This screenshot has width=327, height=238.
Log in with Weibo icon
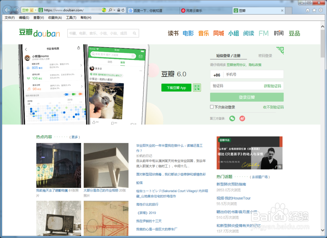click(242, 119)
